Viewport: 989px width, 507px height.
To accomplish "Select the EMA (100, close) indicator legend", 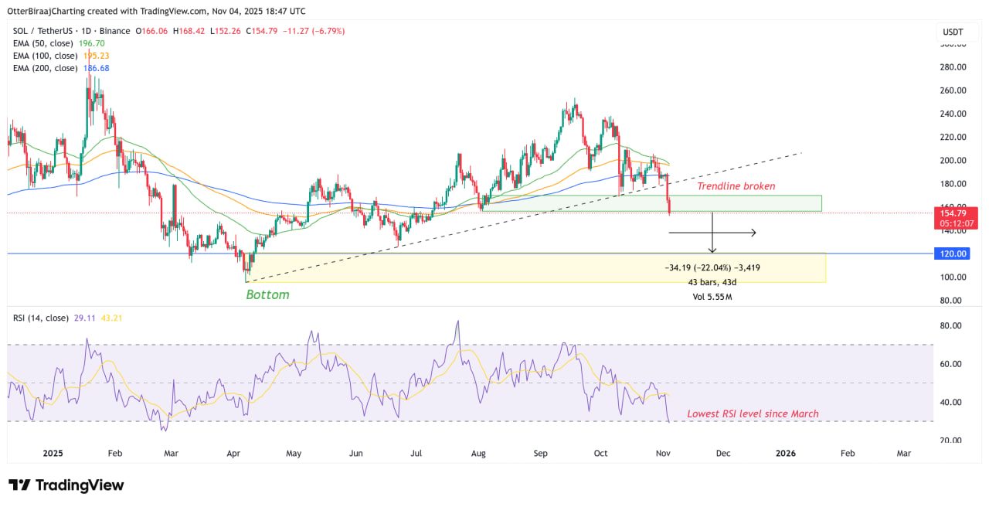I will tap(46, 56).
